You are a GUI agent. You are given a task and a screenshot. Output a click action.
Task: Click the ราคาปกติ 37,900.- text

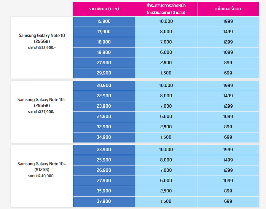click(x=42, y=112)
